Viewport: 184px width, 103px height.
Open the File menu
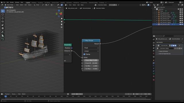(4, 2)
